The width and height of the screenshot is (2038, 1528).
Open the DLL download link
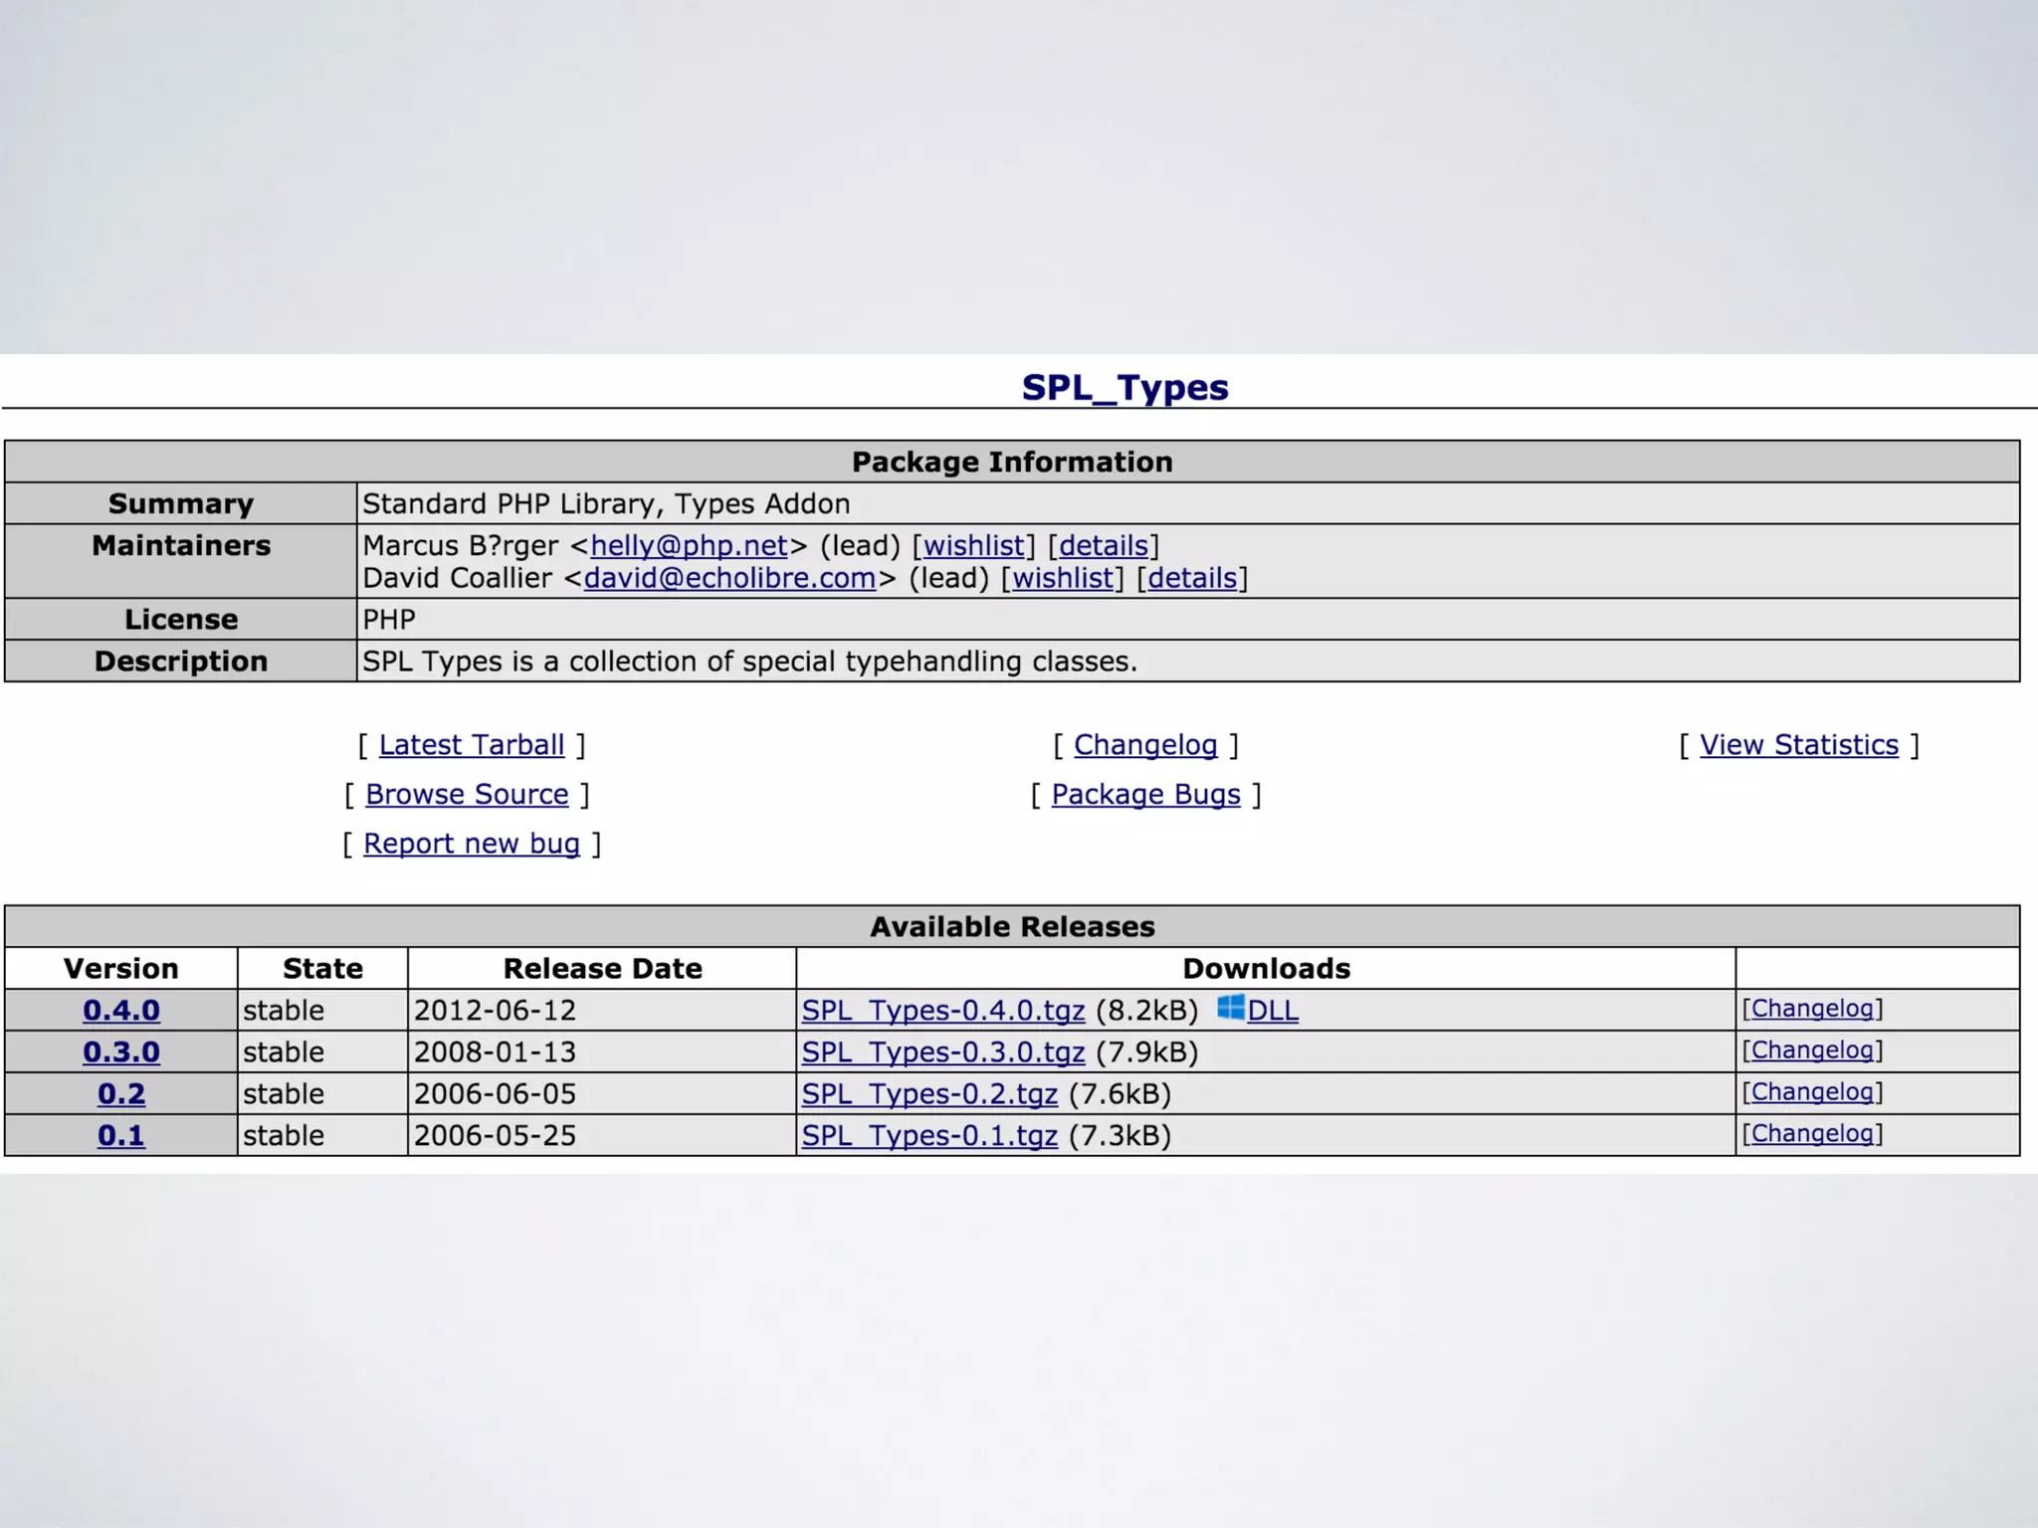click(1273, 1011)
